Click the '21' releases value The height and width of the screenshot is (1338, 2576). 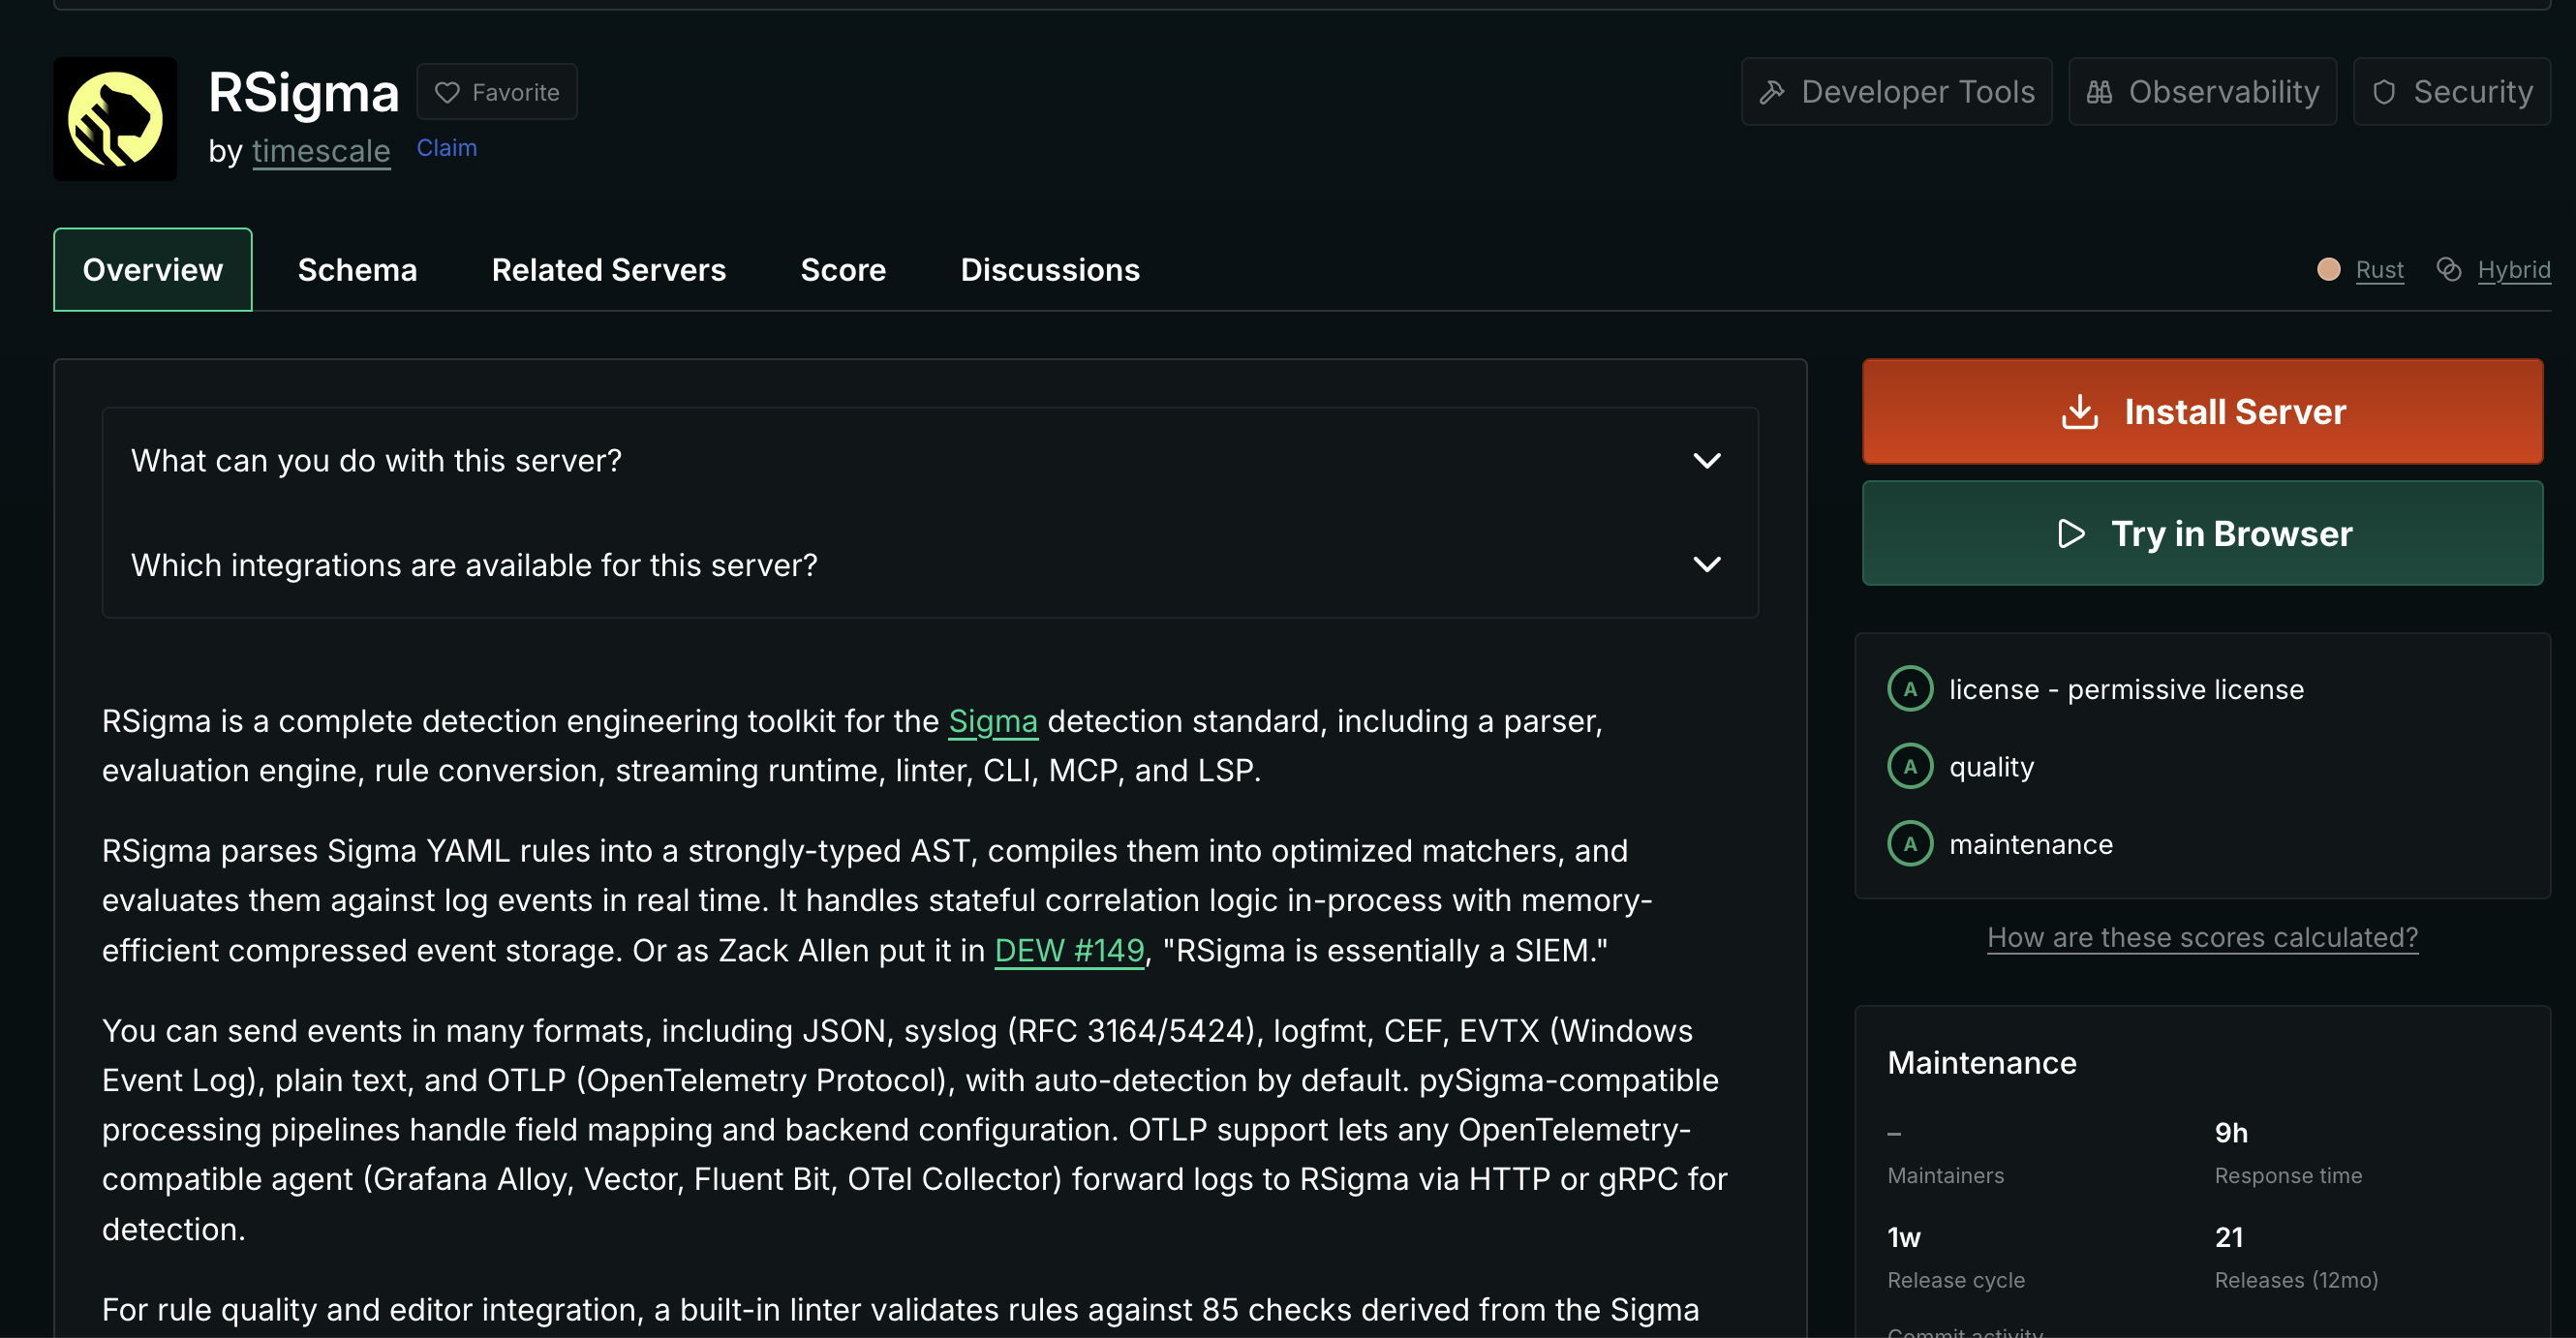(2229, 1237)
